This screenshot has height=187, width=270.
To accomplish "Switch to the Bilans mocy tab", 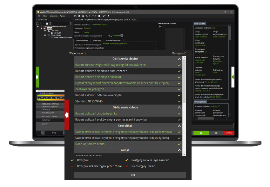I will [97, 41].
